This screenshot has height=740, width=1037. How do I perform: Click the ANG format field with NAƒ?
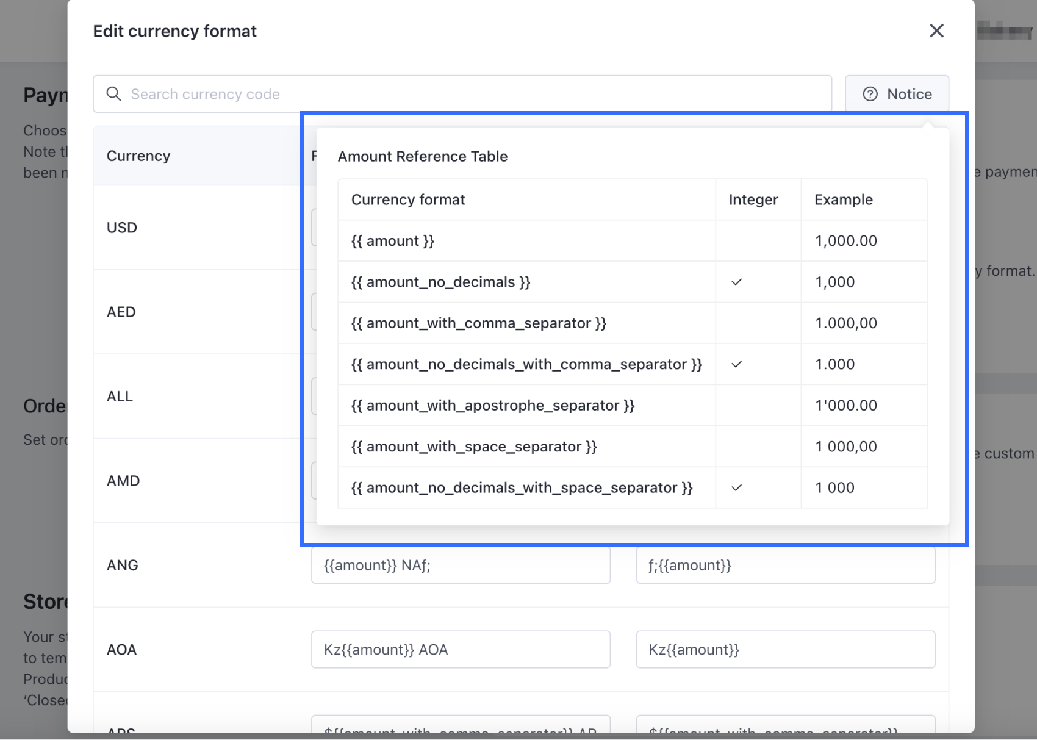[461, 565]
